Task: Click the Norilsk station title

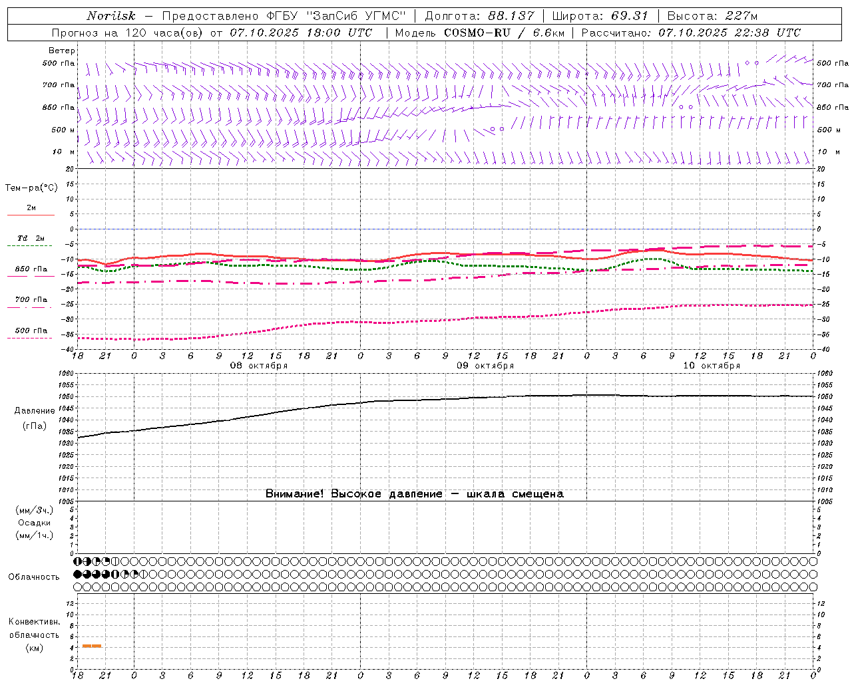Action: [111, 16]
